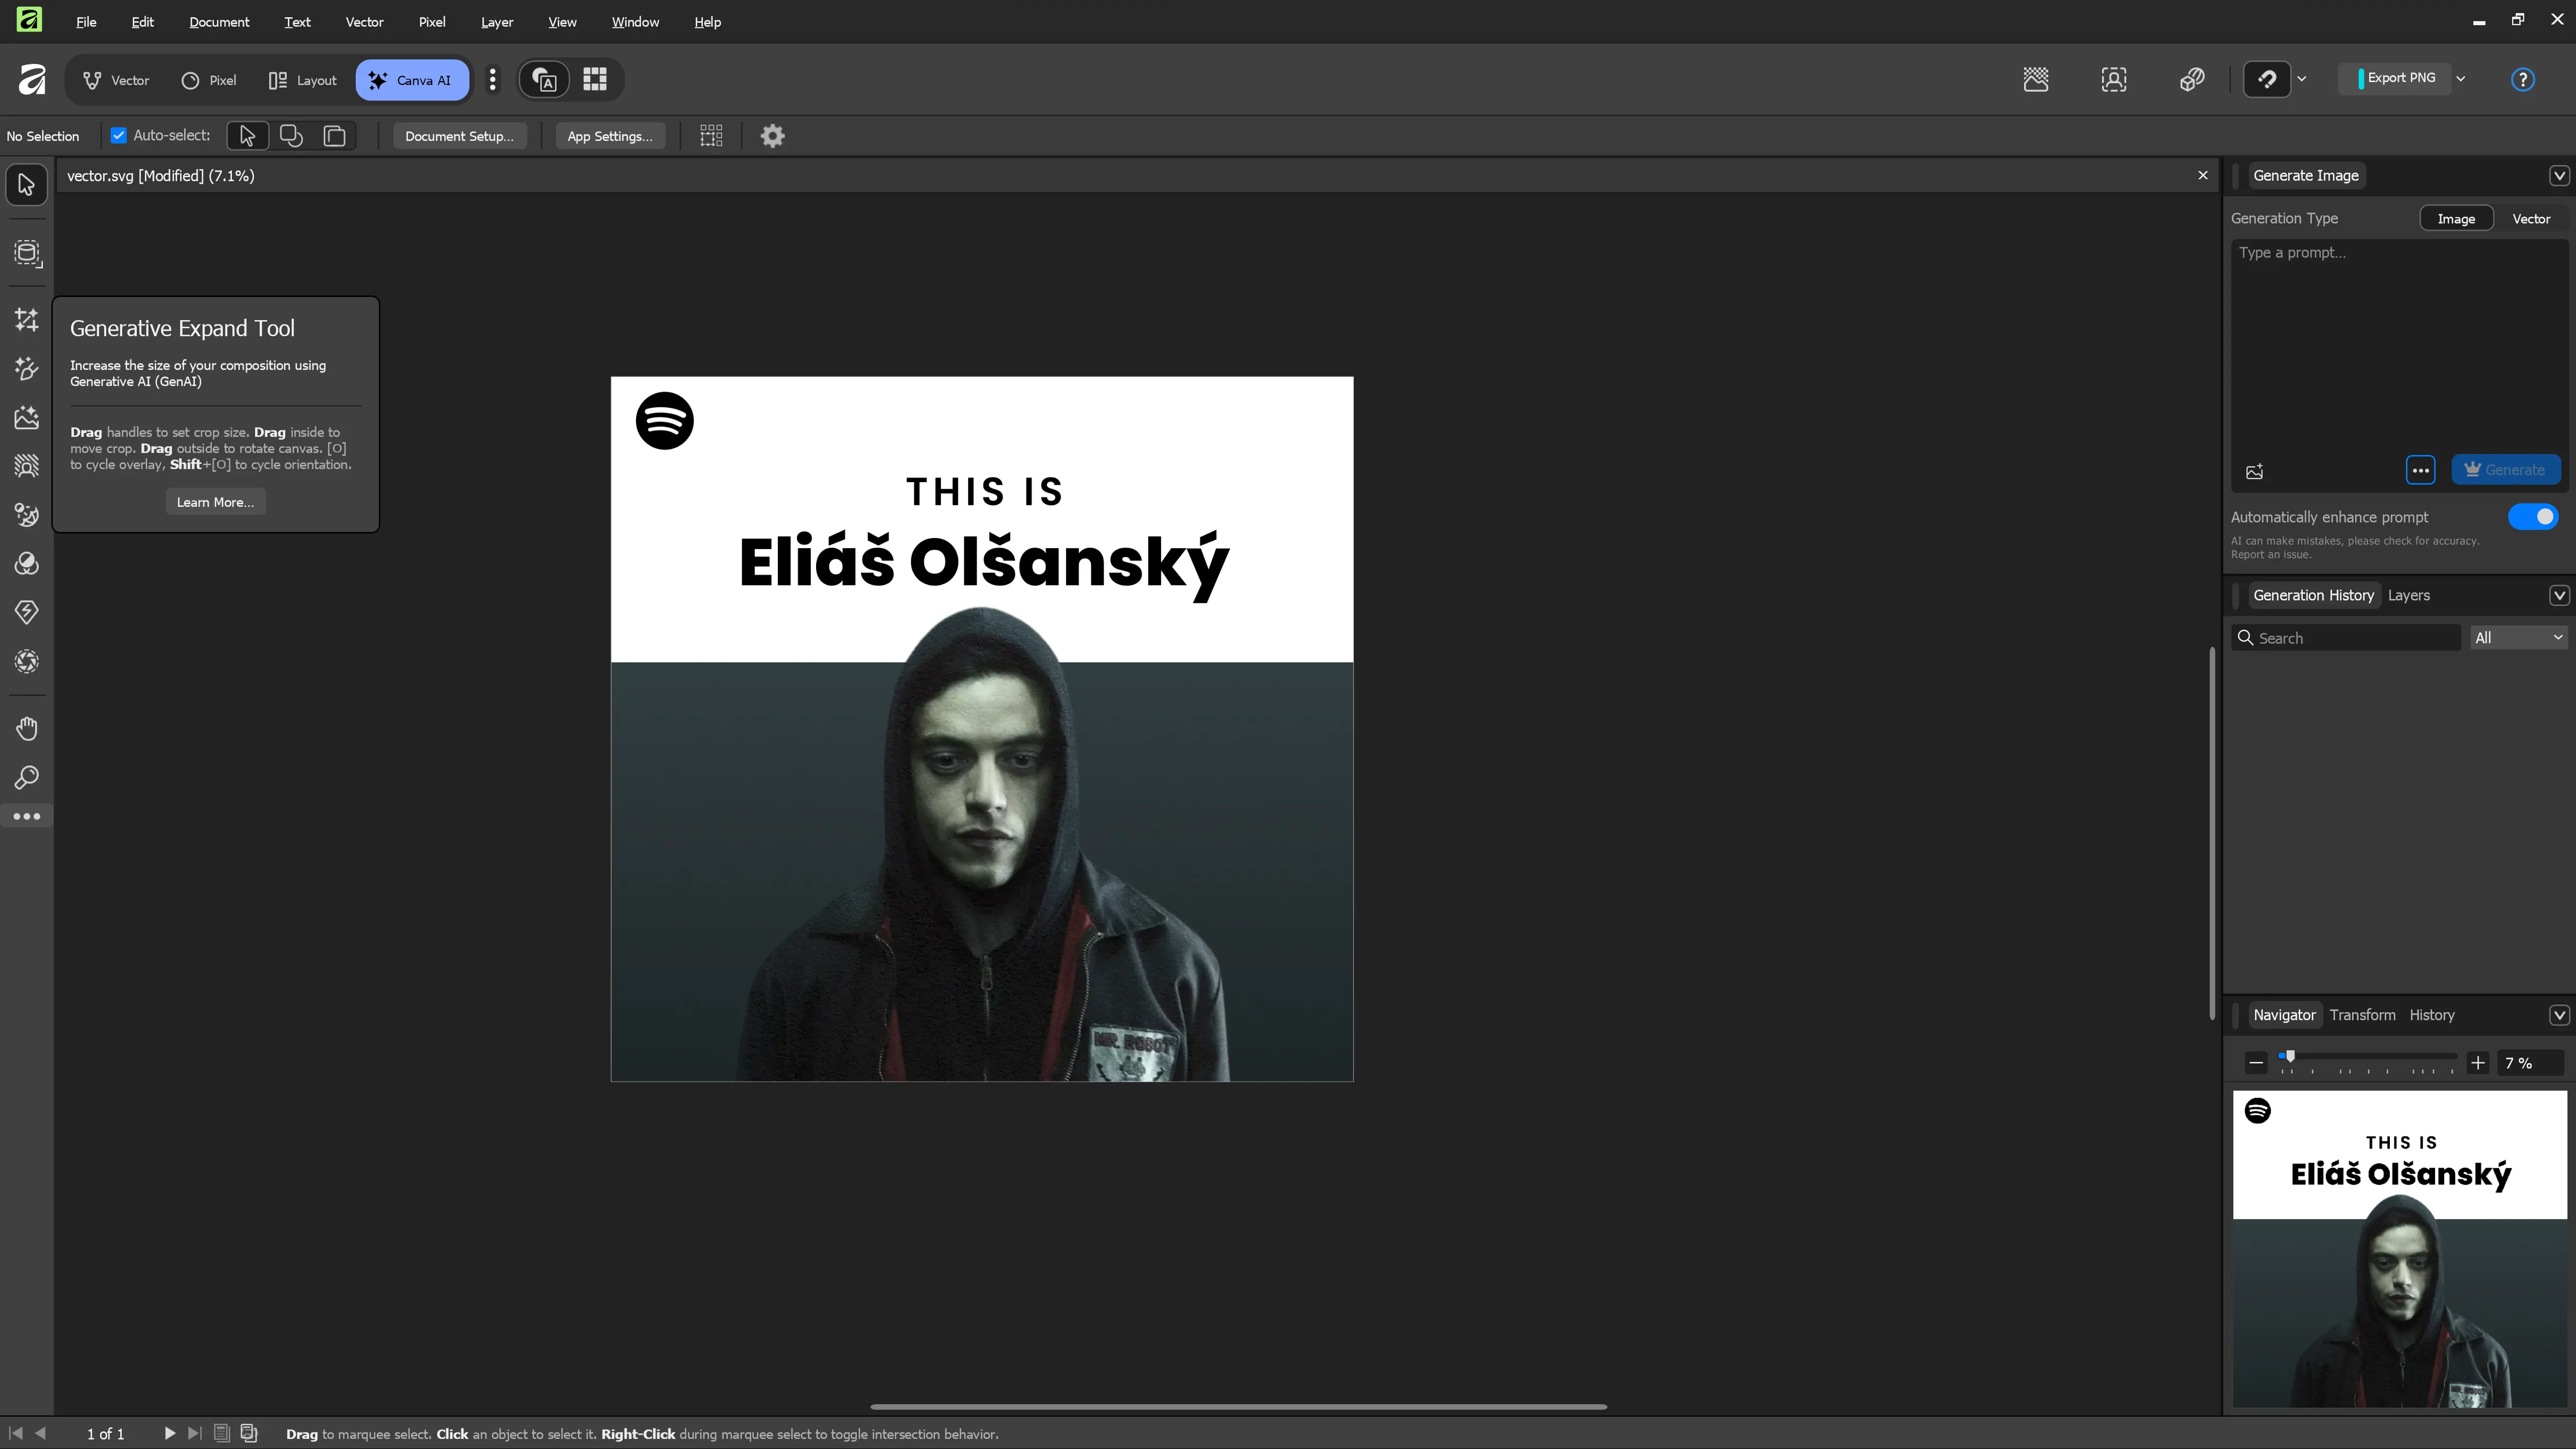The height and width of the screenshot is (1449, 2576).
Task: Click the Affinity logo in the toolbar
Action: 32,79
